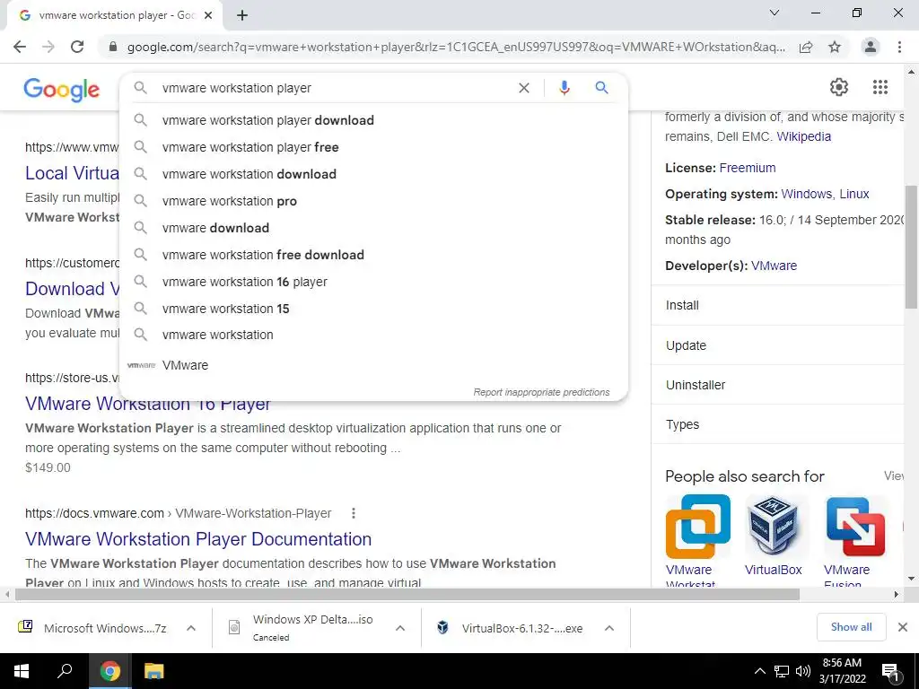Choose suggestion vmware workstation pro

[x=373, y=201]
